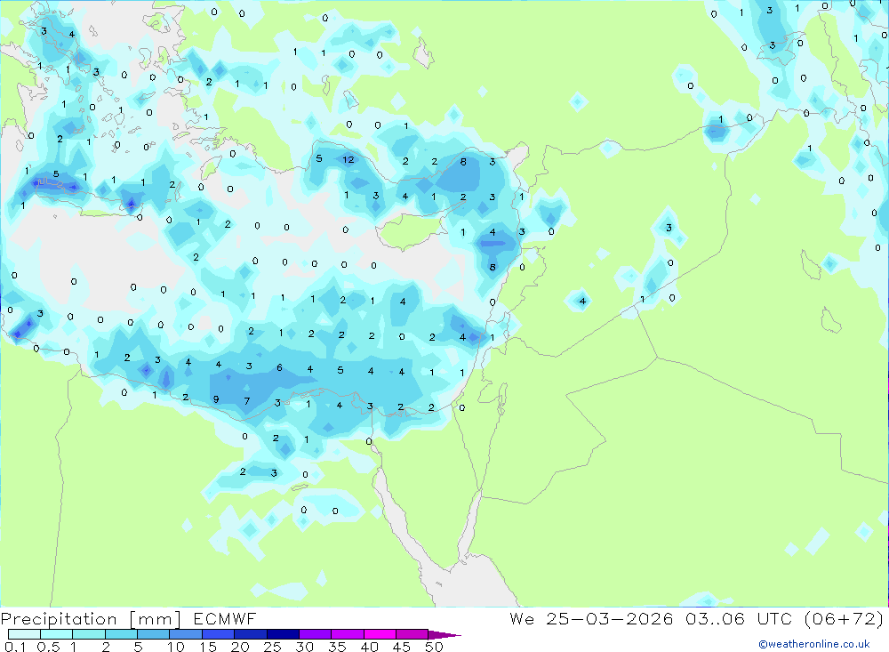Image resolution: width=889 pixels, height=652 pixels.
Task: Click the 5–10 mm legend color box
Action: click(x=154, y=634)
